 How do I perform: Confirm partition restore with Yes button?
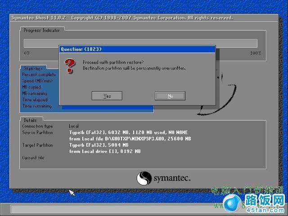pos(107,96)
